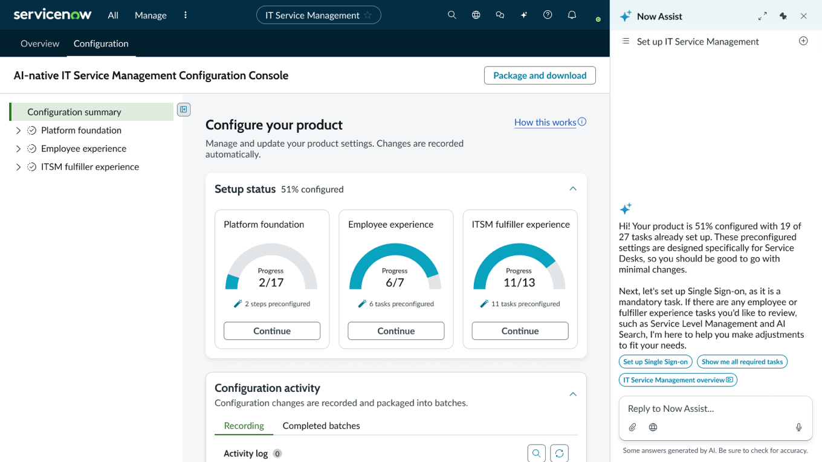Viewport: 822px width, 462px height.
Task: Click the Employee experience status circle icon
Action: [x=32, y=149]
